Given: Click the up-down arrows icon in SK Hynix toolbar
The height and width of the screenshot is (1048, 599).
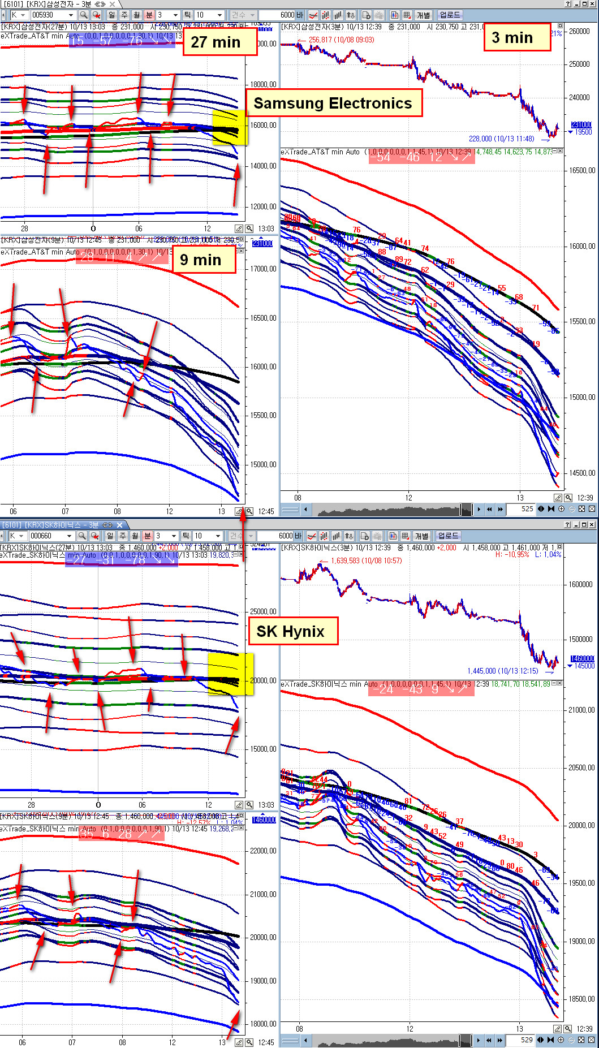Looking at the screenshot, I should [x=350, y=536].
